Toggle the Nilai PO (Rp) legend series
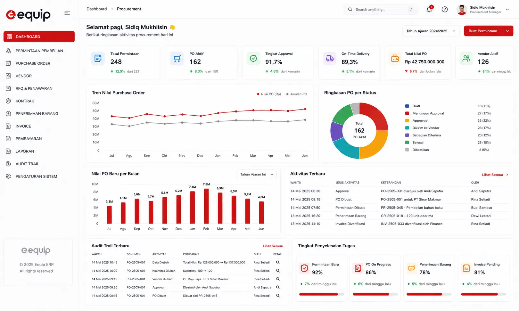519x311 pixels. (269, 94)
